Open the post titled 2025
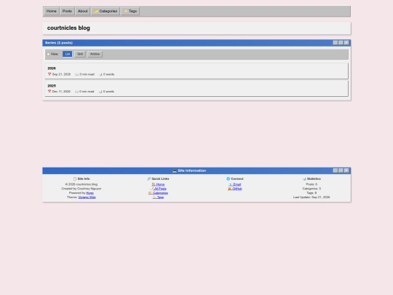Image resolution: width=393 pixels, height=295 pixels. 52,85
